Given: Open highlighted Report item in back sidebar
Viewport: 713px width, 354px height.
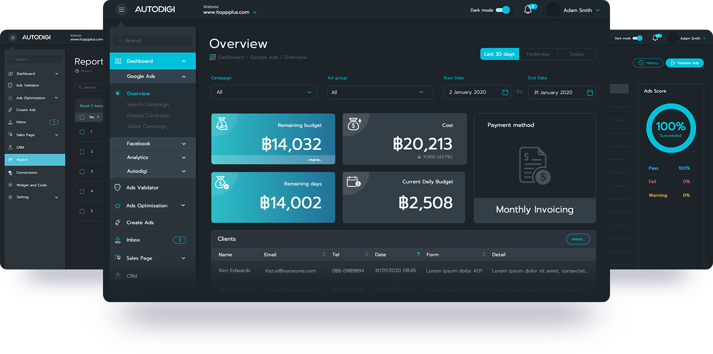Looking at the screenshot, I should 35,160.
